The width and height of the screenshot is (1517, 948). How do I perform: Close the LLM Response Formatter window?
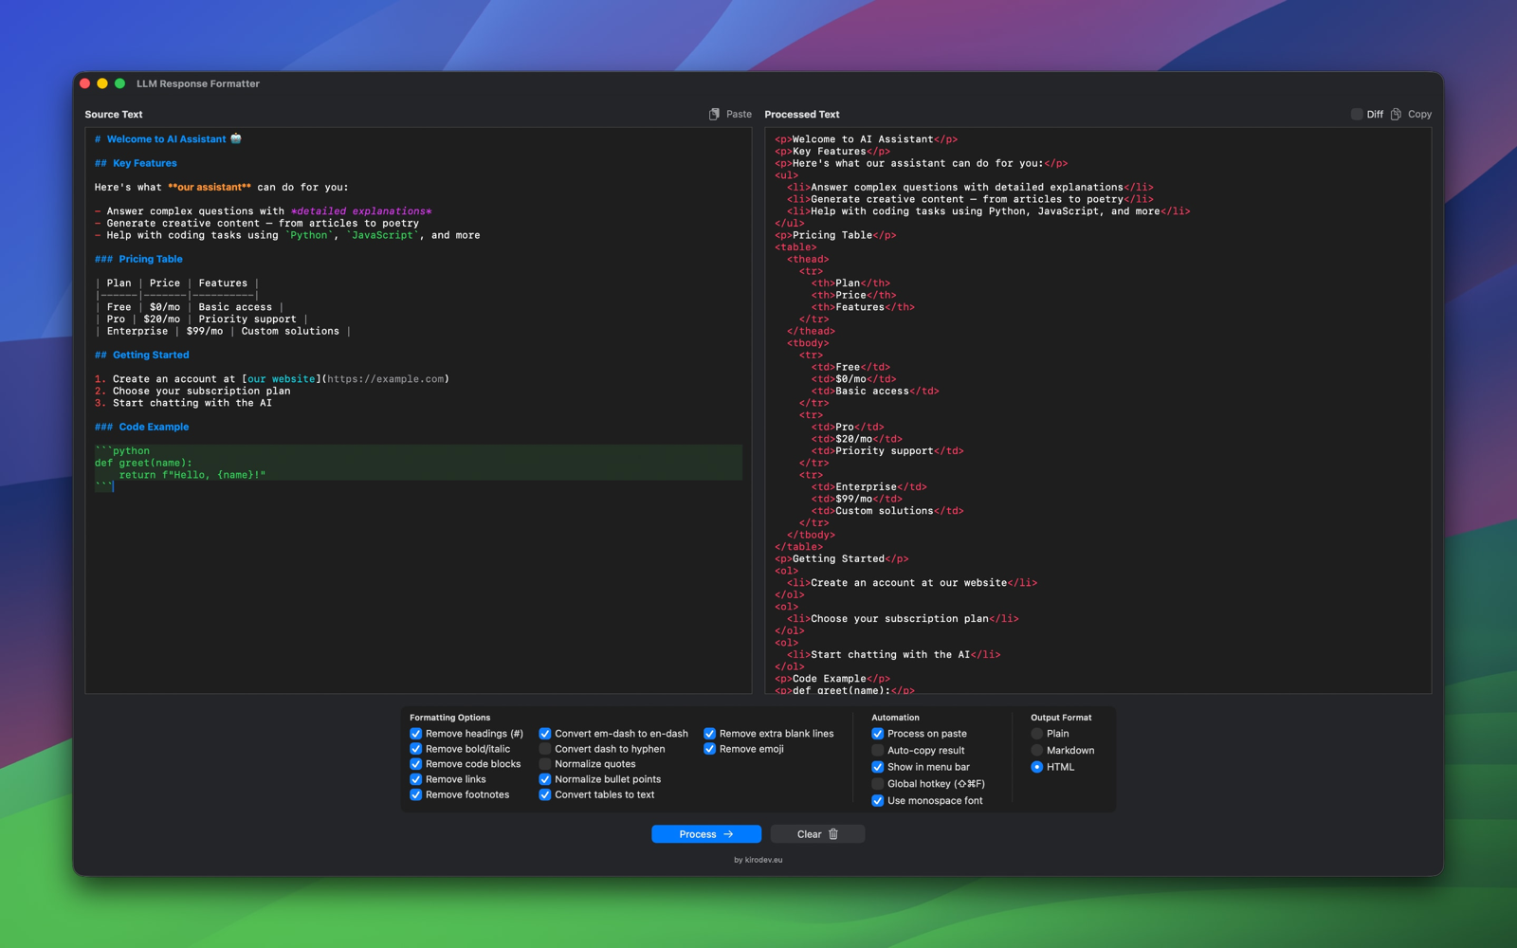(x=85, y=83)
